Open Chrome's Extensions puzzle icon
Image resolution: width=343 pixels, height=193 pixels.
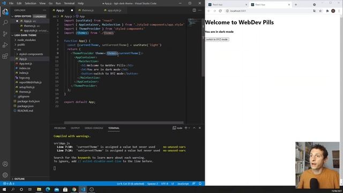[x=327, y=11]
